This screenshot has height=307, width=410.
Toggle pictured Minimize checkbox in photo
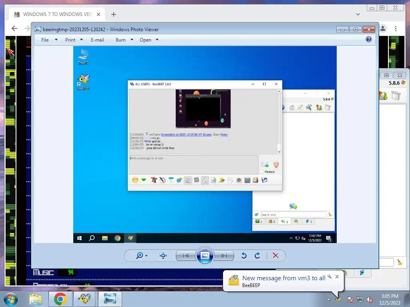tap(262, 172)
